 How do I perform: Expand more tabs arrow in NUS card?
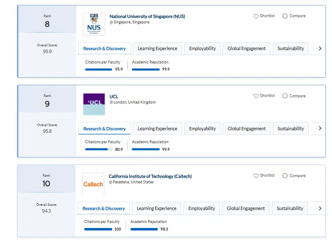click(320, 48)
